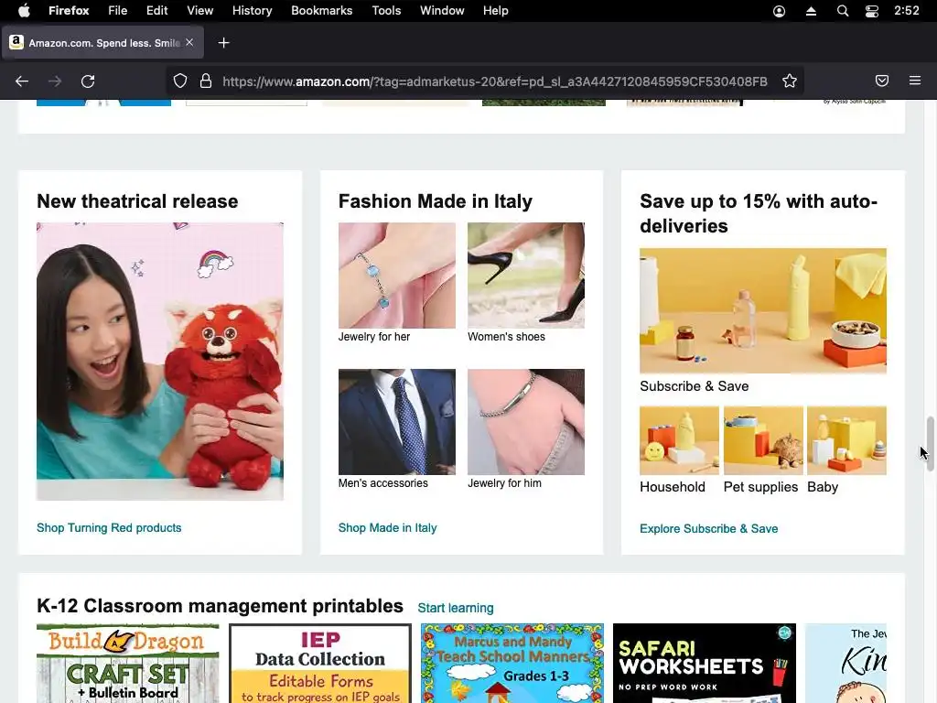Select the Amazon.com browser tab
Image resolution: width=937 pixels, height=703 pixels.
click(102, 42)
